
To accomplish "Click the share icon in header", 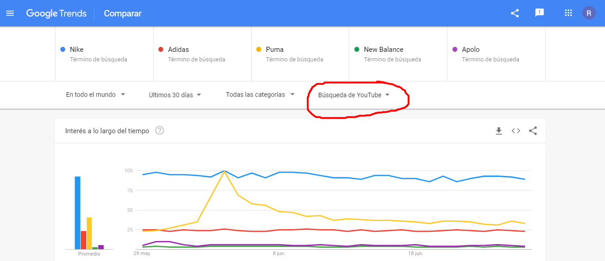I will click(515, 13).
